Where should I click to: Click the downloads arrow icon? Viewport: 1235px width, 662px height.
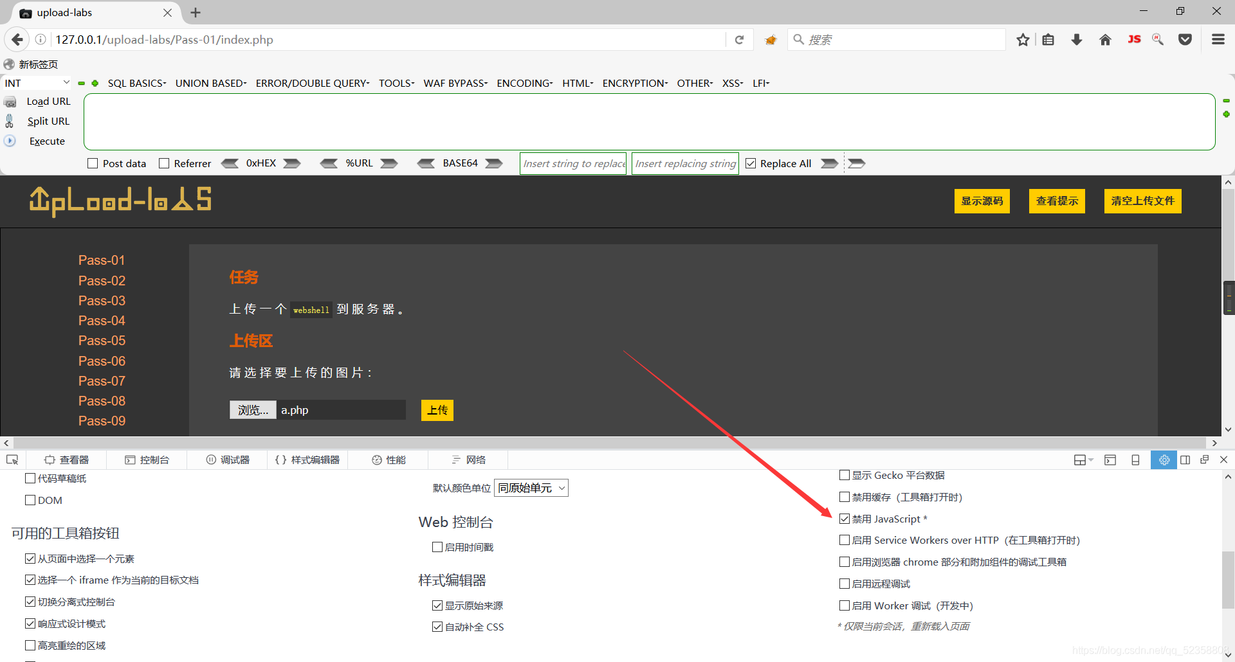click(x=1076, y=40)
